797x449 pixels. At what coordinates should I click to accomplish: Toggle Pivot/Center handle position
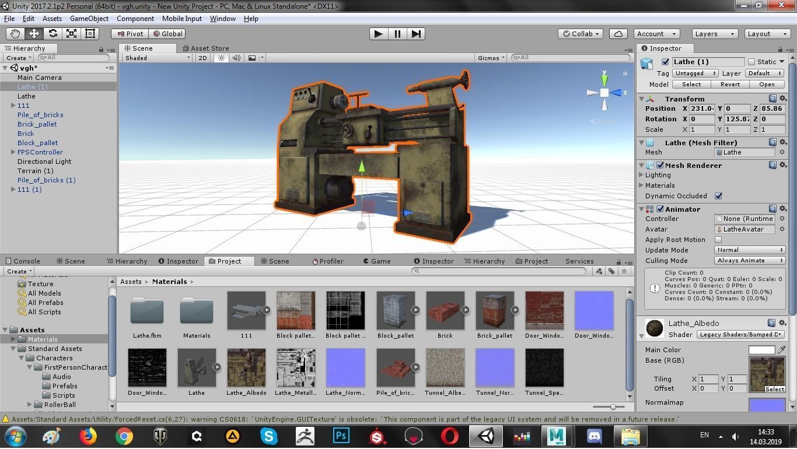pos(130,34)
